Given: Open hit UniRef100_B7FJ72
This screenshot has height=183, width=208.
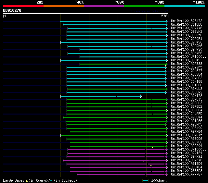Looking at the screenshot, I should coord(187,21).
